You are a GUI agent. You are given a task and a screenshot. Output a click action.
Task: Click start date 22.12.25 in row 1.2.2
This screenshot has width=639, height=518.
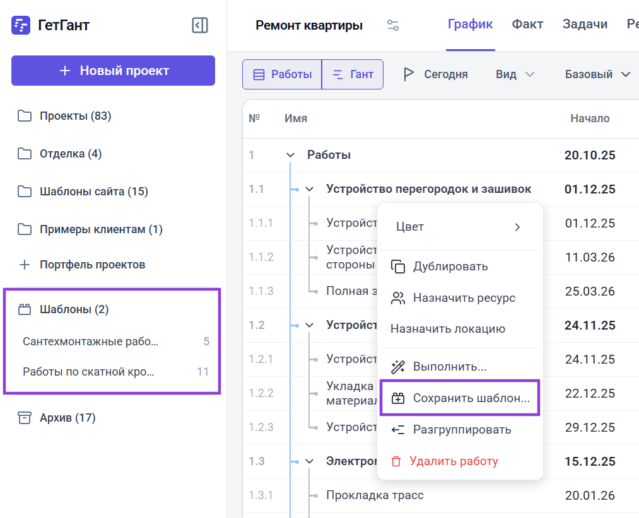click(x=590, y=393)
